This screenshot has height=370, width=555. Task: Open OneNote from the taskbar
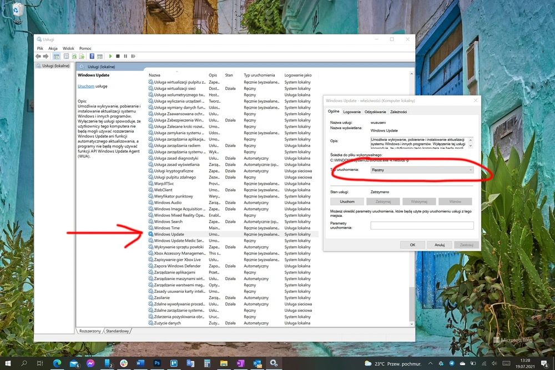coord(240,363)
